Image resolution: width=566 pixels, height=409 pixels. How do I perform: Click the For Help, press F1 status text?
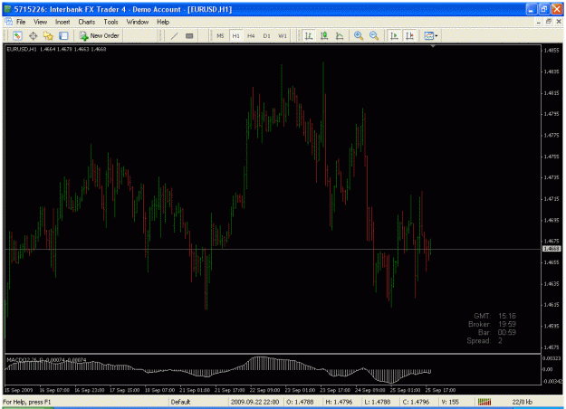27,402
